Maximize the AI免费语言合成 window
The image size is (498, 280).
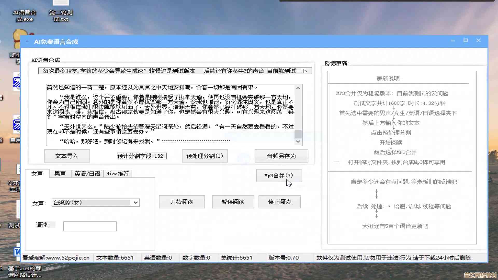(466, 40)
